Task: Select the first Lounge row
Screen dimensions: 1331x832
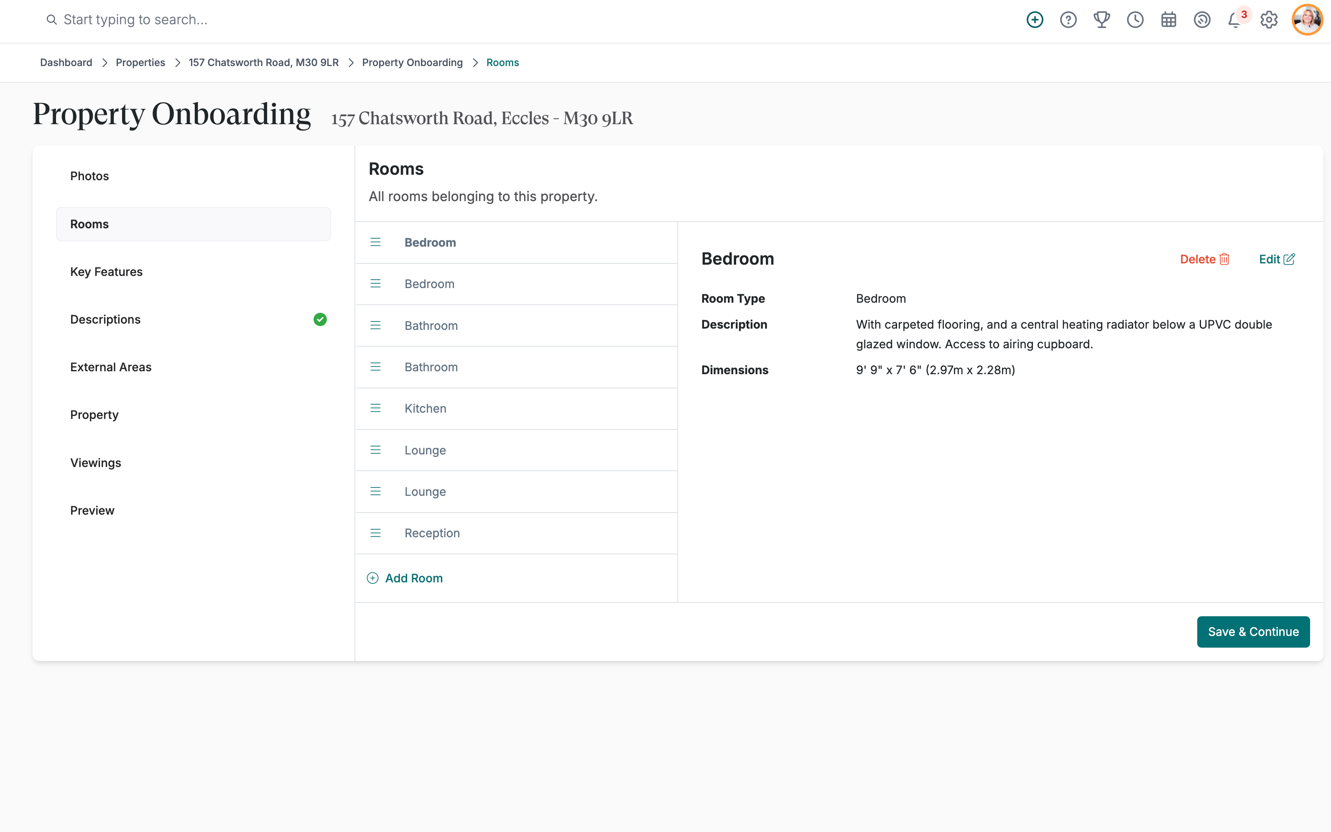Action: (x=516, y=450)
